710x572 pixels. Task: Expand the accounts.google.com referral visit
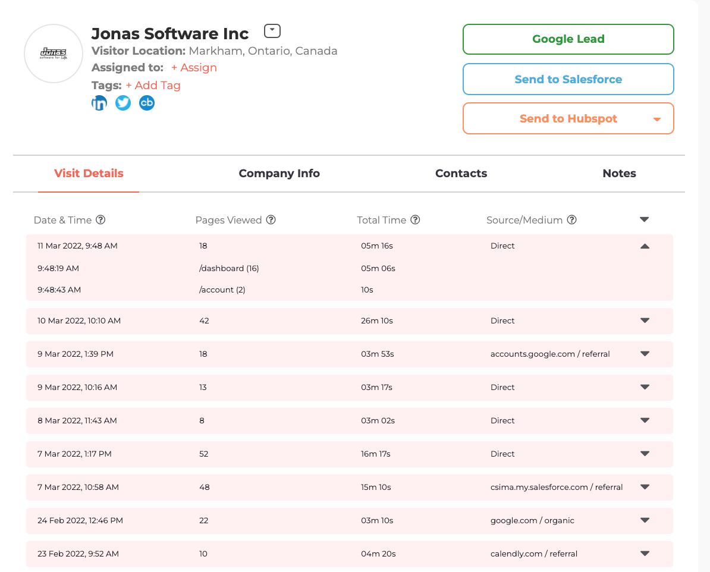pyautogui.click(x=645, y=354)
